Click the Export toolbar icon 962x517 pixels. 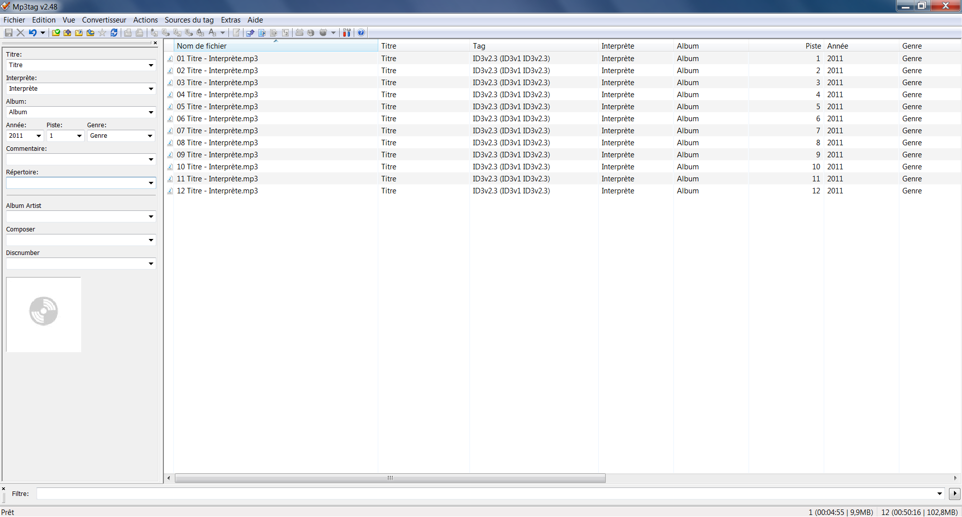pyautogui.click(x=251, y=33)
